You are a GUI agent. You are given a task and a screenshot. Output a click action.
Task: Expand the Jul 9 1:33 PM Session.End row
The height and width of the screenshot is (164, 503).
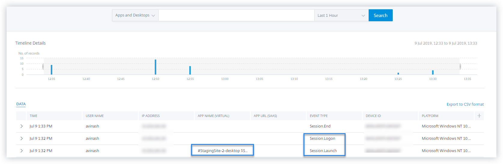[22, 126]
